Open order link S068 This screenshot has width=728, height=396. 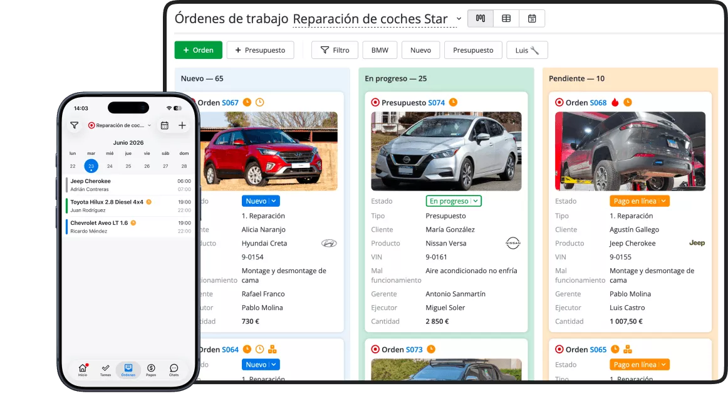pos(598,103)
